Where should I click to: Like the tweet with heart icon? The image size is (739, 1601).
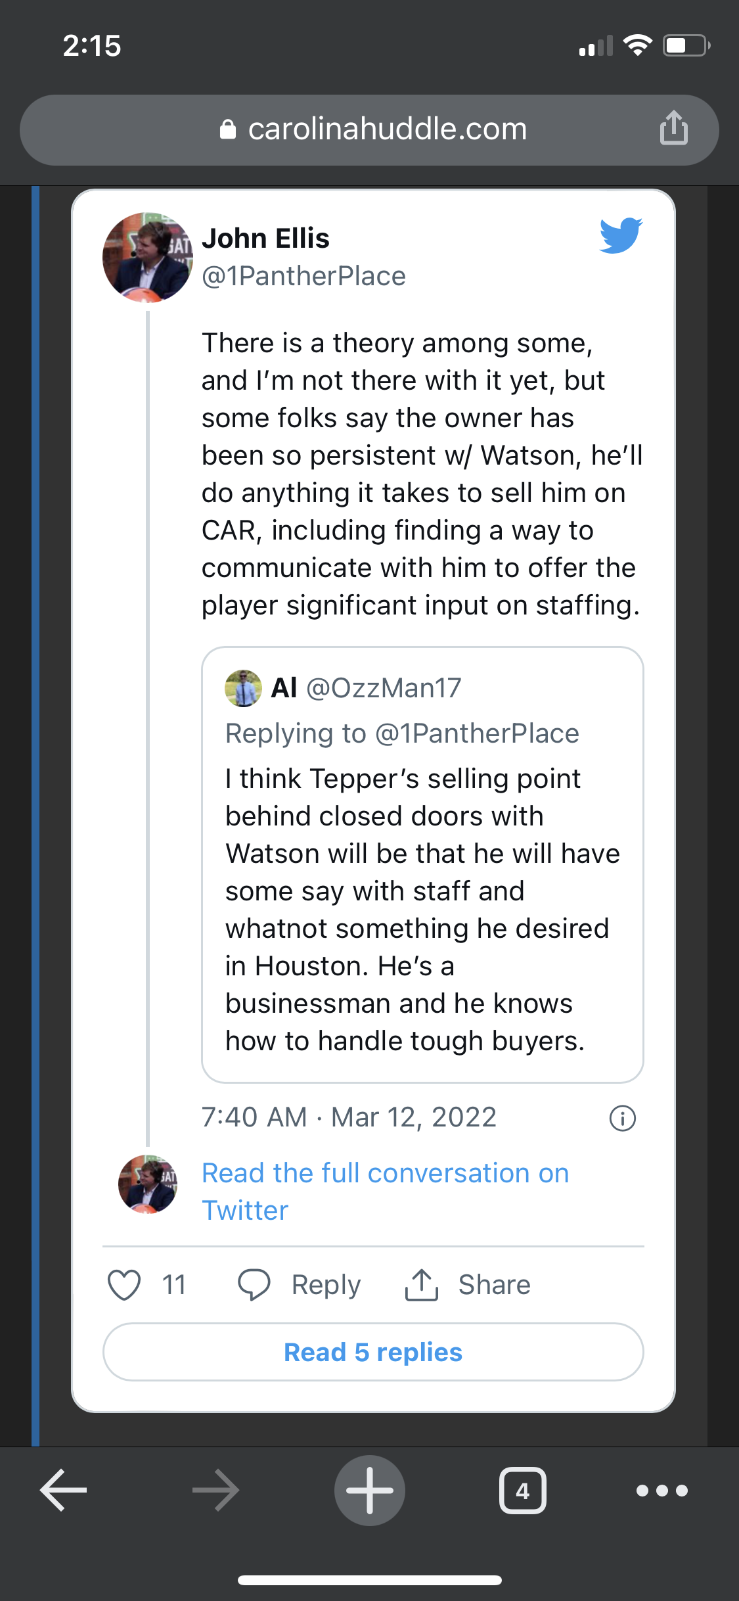(123, 1285)
